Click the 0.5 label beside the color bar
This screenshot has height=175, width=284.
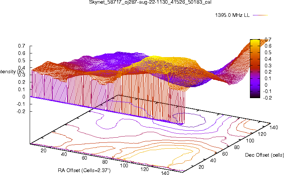[268, 52]
